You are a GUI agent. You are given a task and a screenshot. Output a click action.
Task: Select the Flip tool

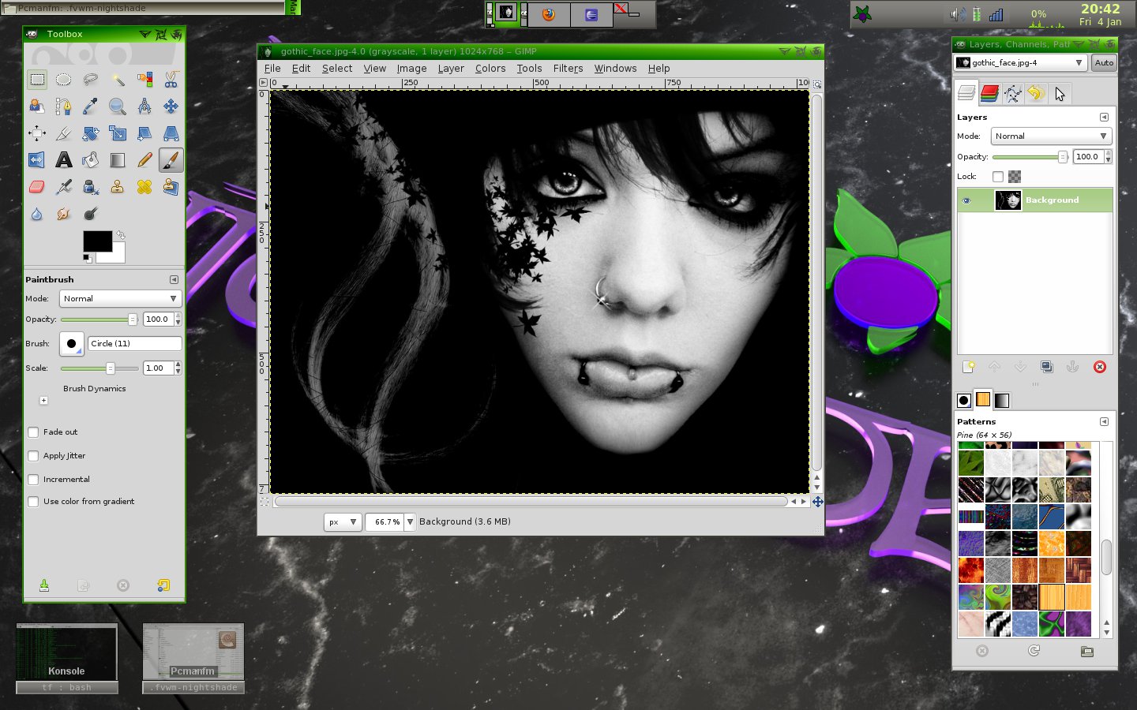coord(37,160)
